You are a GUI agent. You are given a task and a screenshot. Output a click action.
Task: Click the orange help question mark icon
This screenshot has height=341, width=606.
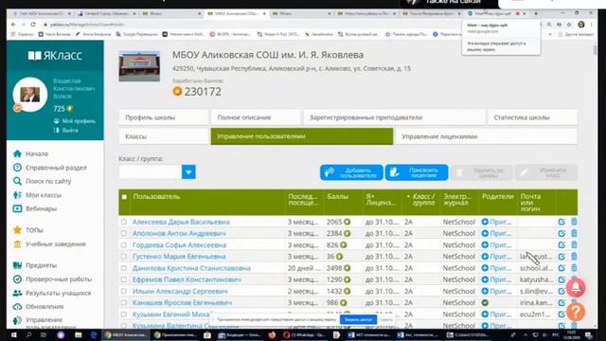(576, 312)
